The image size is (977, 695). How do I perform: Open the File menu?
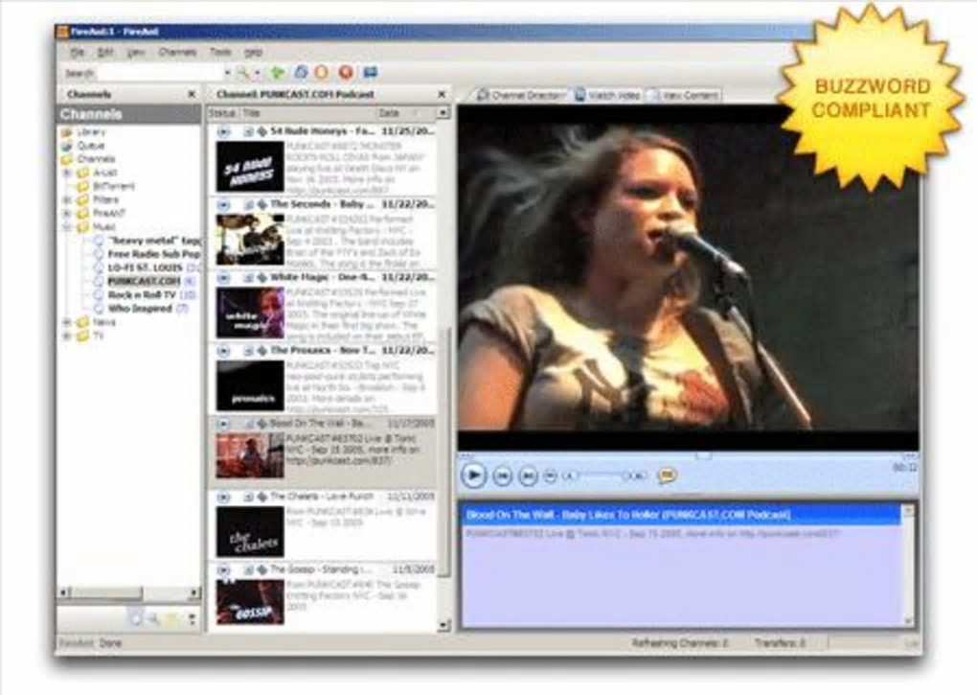78,53
